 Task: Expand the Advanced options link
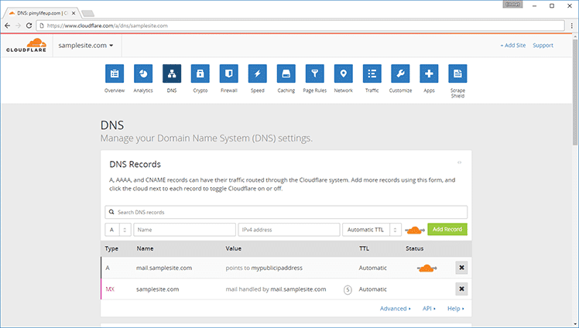point(395,309)
